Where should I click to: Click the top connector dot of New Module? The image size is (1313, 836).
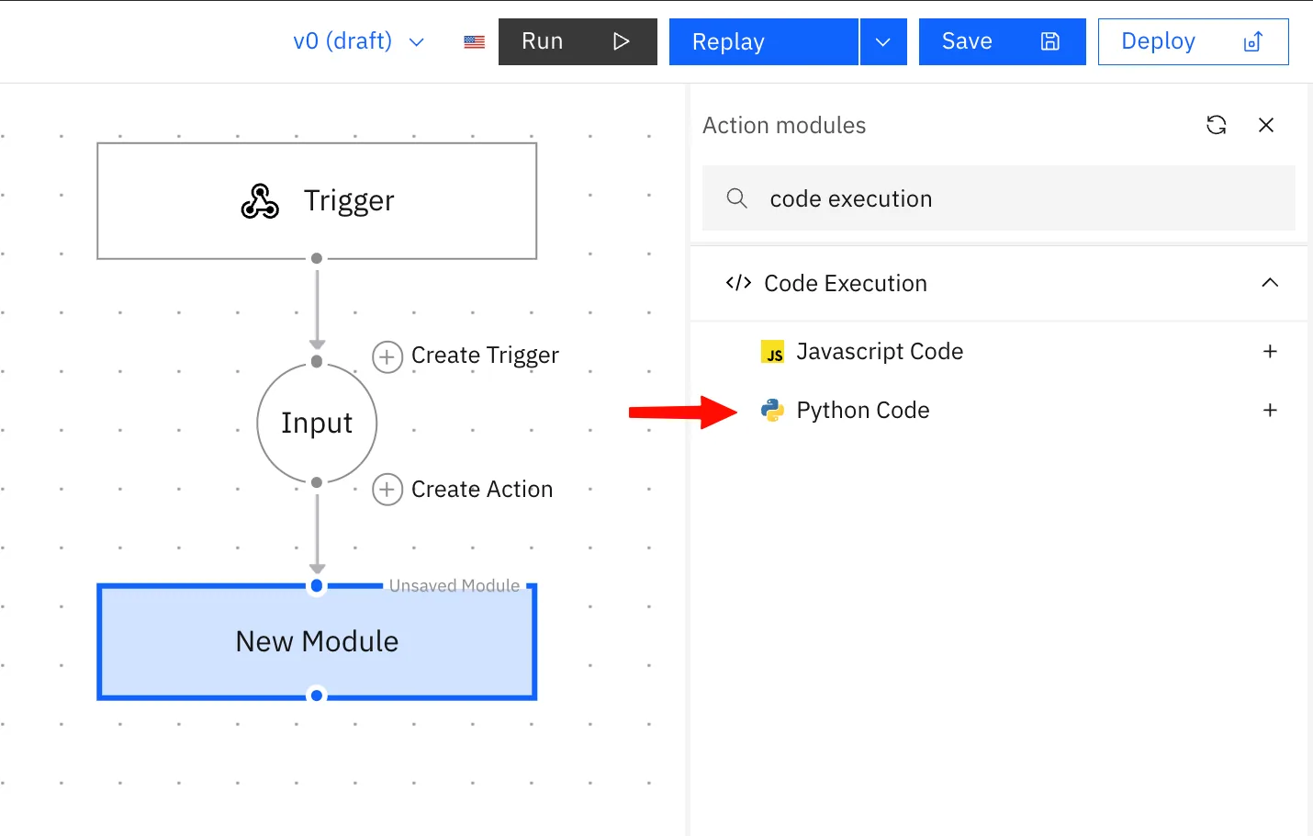pos(317,585)
